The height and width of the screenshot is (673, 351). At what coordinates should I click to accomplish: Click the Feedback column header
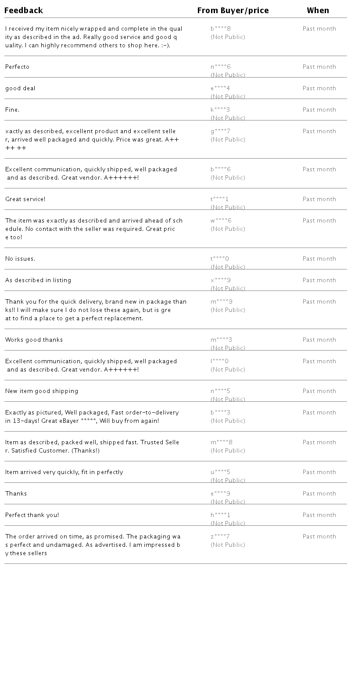pos(24,11)
